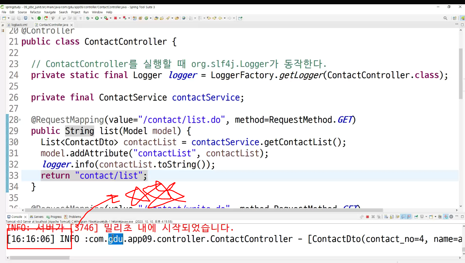Collapse method fold marker at line 28
The image size is (465, 263).
pyautogui.click(x=20, y=120)
